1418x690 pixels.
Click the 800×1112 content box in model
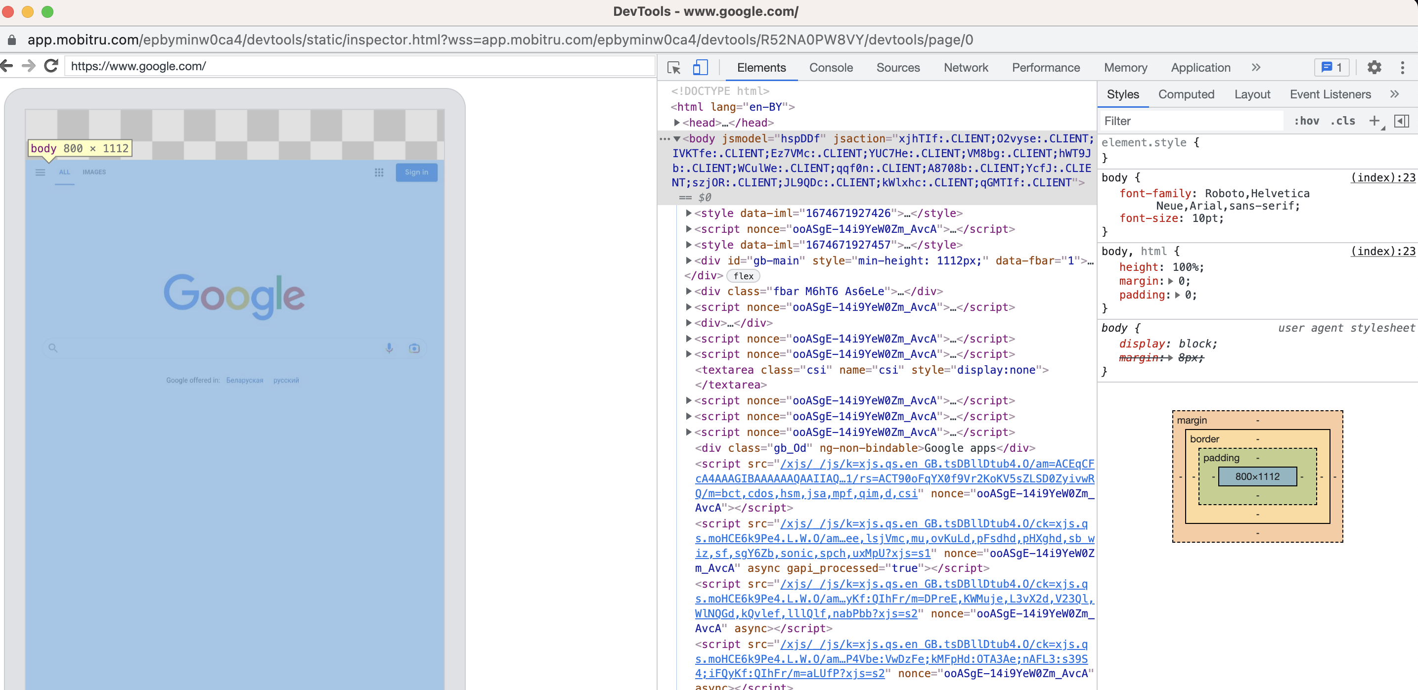pyautogui.click(x=1257, y=476)
